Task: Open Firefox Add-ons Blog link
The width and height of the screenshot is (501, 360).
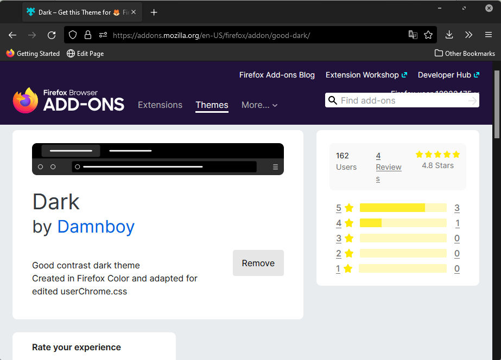Action: click(x=277, y=75)
